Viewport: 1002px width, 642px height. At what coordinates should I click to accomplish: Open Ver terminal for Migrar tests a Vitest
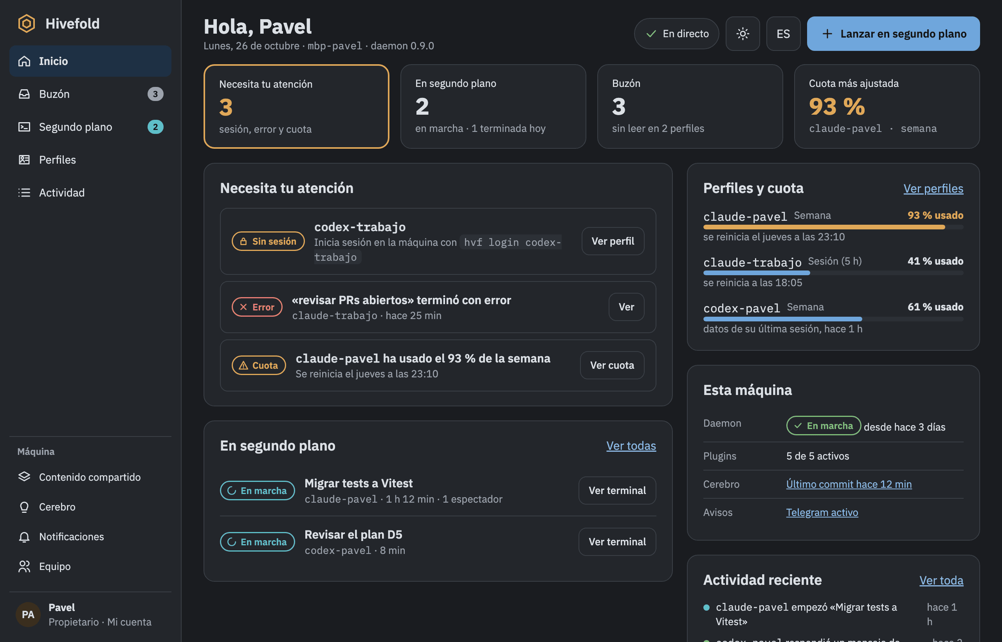(617, 490)
